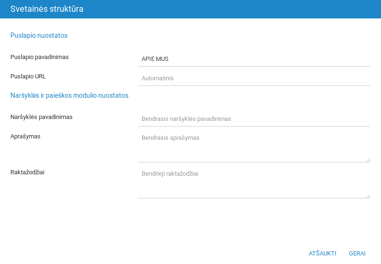Click inside the Raktažodžiai text area
381x264 pixels.
point(254,183)
